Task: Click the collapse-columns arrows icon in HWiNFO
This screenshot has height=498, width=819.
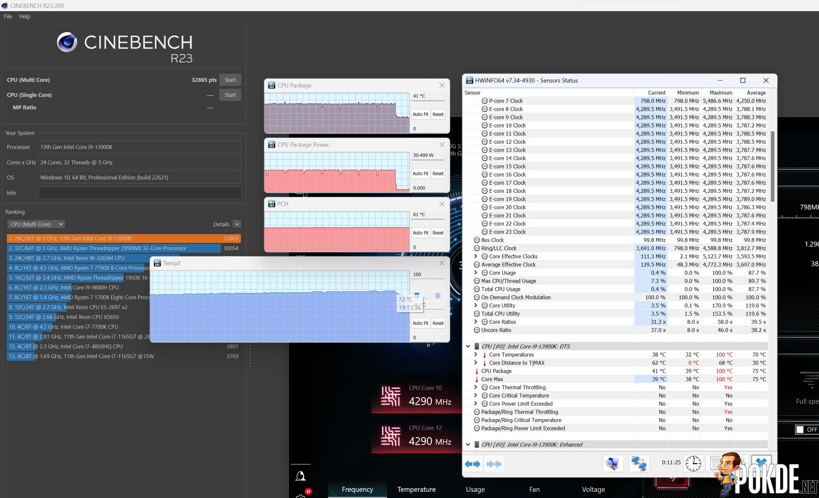Action: point(494,464)
